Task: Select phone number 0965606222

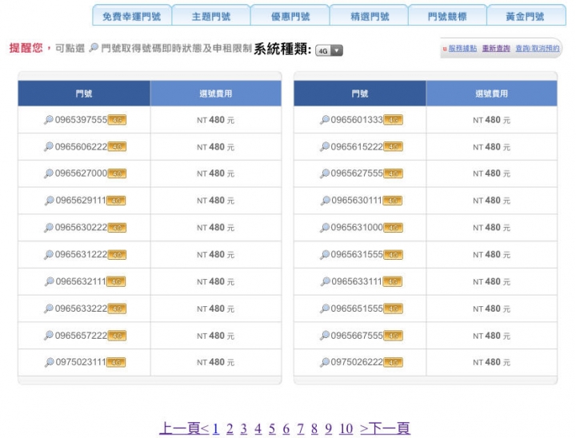Action: 81,146
